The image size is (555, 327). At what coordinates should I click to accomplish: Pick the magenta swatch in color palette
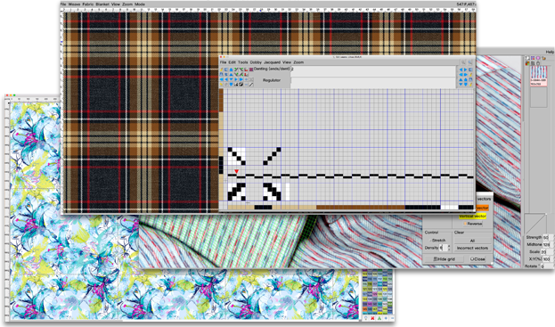tap(370, 305)
